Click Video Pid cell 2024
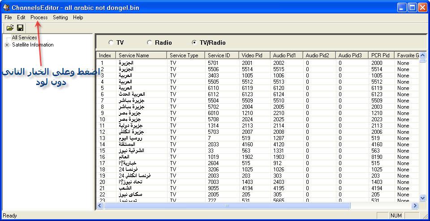This screenshot has width=430, height=221. click(247, 119)
